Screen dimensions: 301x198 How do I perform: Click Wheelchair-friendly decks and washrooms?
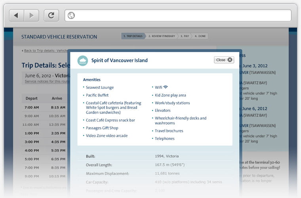[x=181, y=120]
